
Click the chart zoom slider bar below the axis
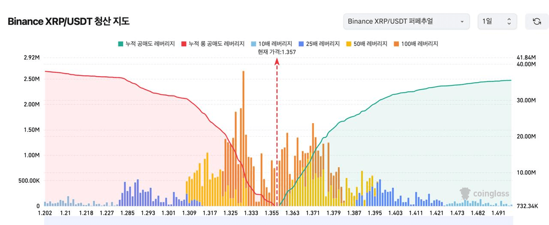tap(278, 220)
